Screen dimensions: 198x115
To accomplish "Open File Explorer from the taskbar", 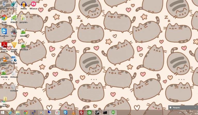I will (18, 112).
